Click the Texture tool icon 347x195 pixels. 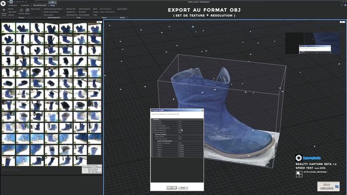[28, 10]
